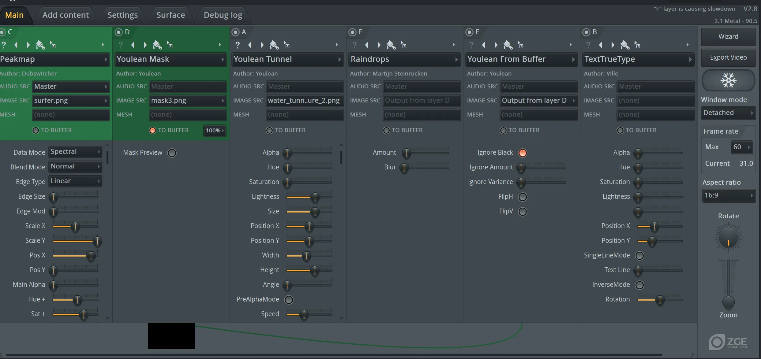Click the cursor-list icon on layer E

[x=520, y=45]
